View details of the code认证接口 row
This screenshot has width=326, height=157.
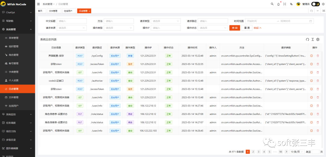(x=312, y=81)
